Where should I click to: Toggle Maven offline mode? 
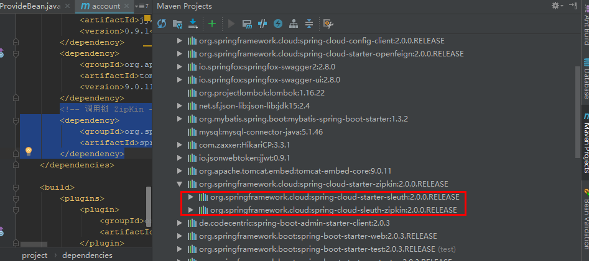click(262, 24)
